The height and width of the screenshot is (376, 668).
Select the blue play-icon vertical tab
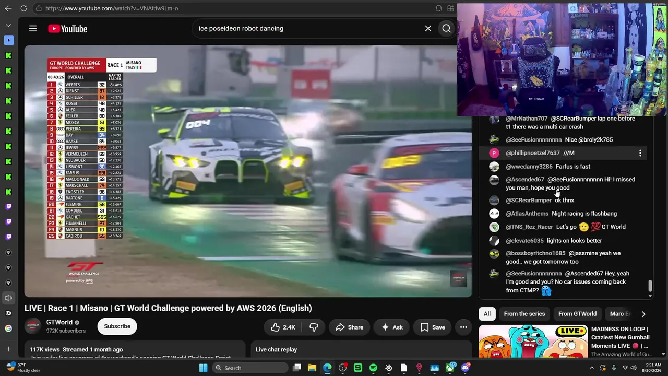[8, 40]
